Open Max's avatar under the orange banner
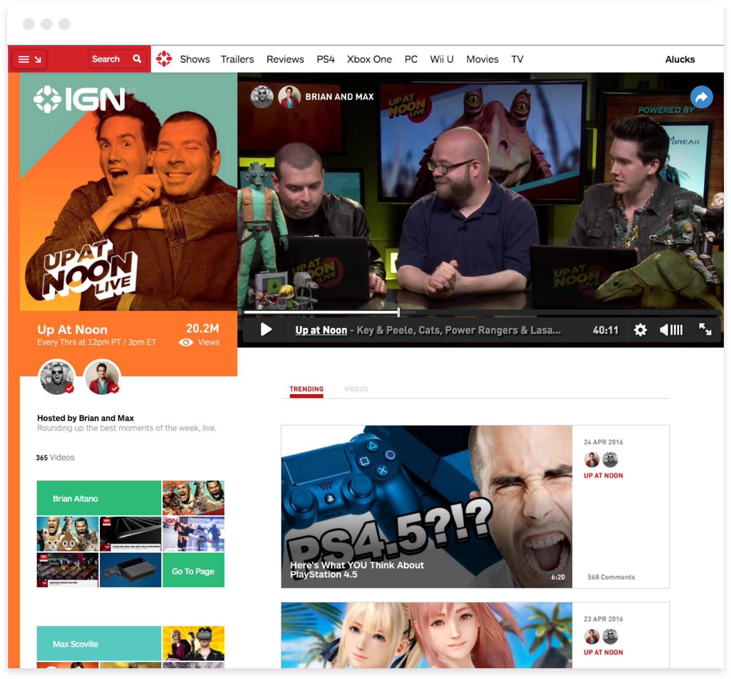This screenshot has height=679, width=731. (102, 377)
